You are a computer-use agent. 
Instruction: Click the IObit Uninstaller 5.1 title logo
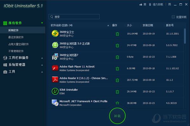(x=23, y=6)
